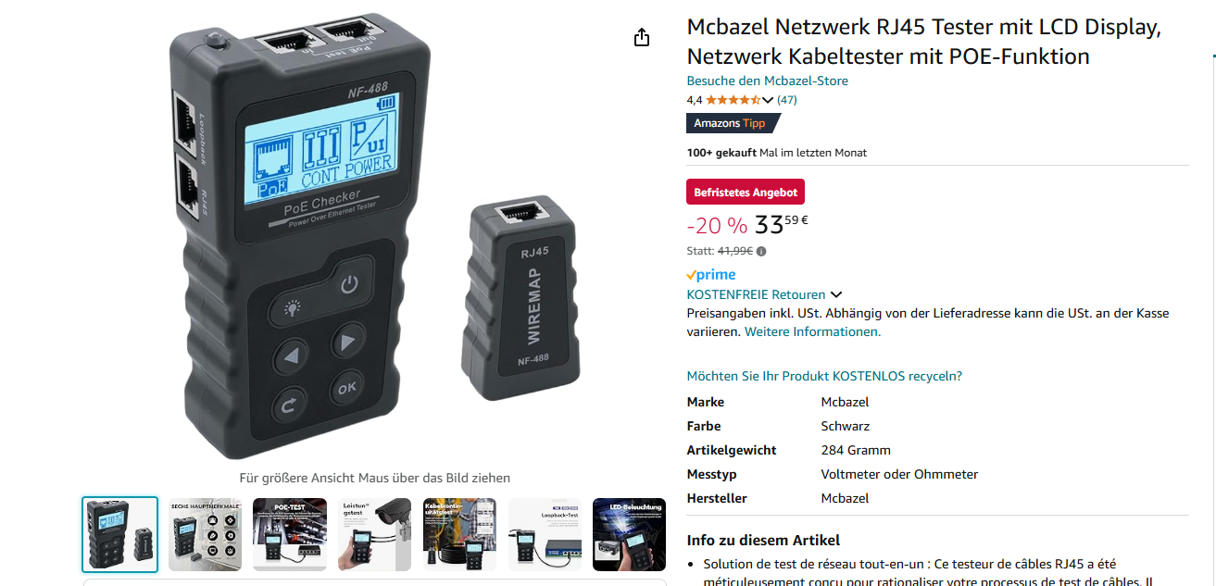Click the prime logo

pyautogui.click(x=711, y=275)
